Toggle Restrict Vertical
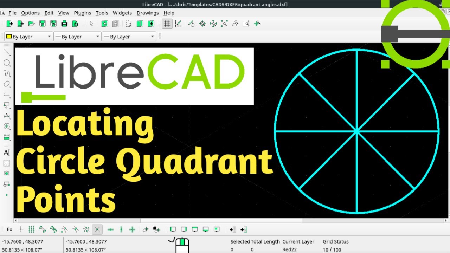The image size is (450, 253). 121,229
